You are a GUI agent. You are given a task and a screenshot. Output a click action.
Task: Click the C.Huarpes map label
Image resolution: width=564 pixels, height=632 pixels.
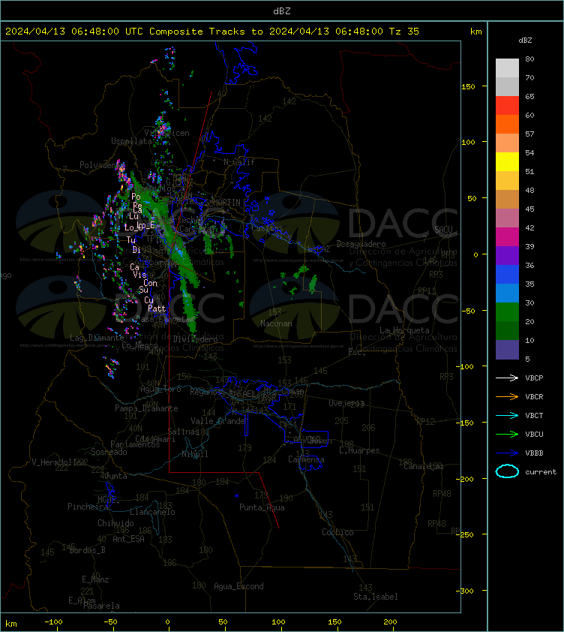[x=359, y=450]
